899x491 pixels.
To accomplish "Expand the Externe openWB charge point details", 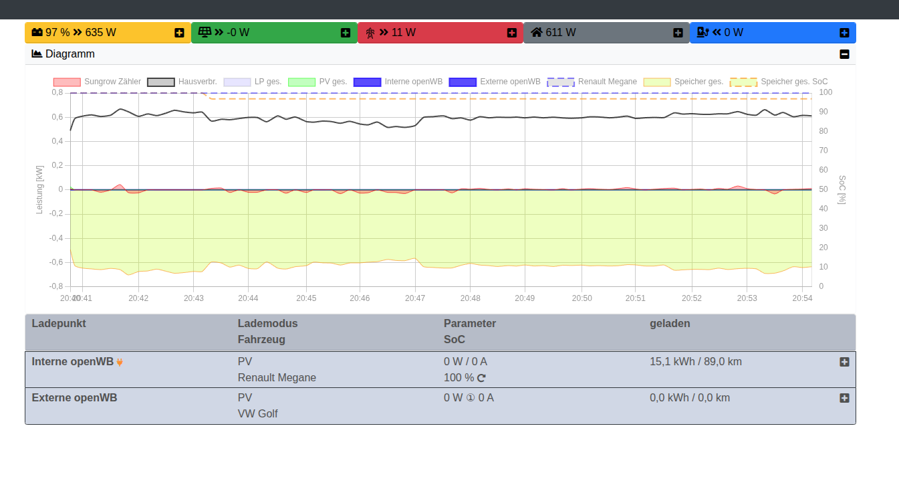I will 844,398.
